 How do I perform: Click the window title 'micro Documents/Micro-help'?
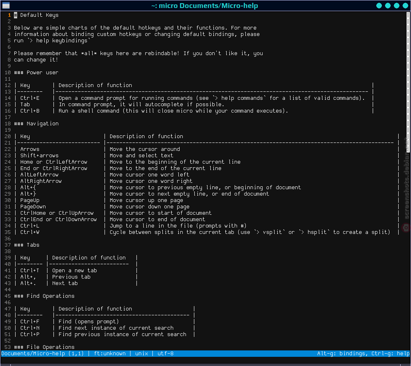coord(205,6)
